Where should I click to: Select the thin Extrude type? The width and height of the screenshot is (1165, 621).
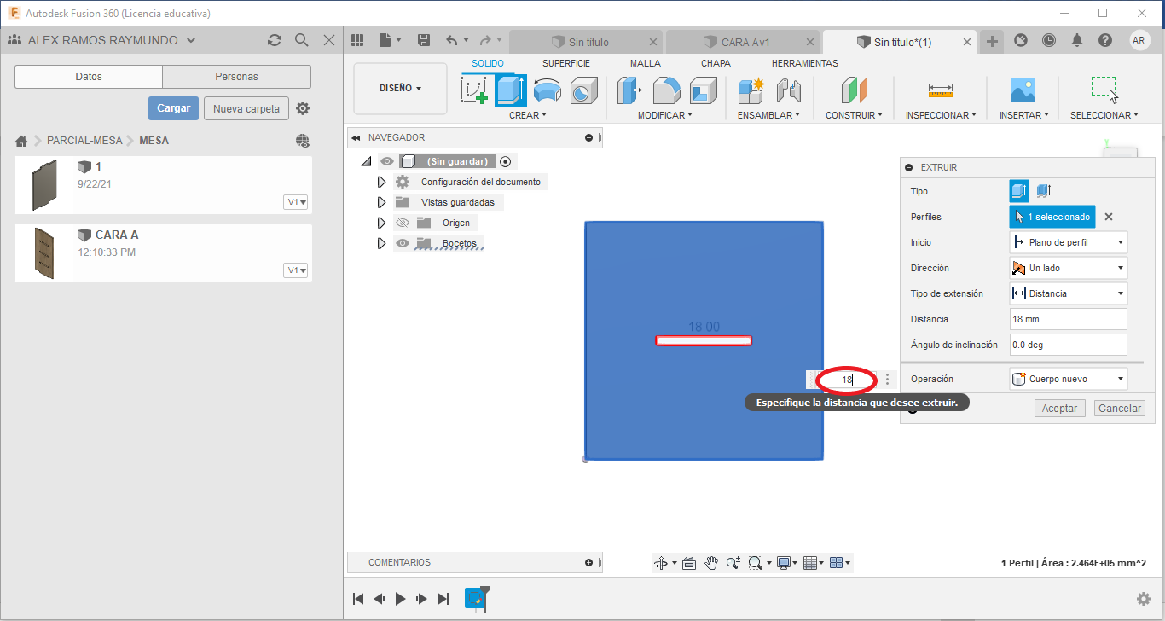[1043, 191]
